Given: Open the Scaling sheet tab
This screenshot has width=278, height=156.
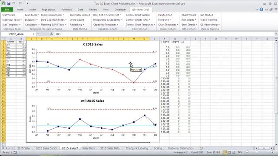Looking at the screenshot, I should (x=158, y=148).
